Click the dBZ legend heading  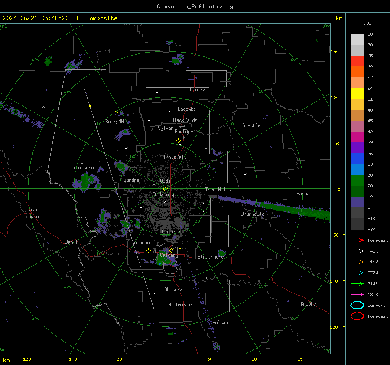click(x=367, y=23)
